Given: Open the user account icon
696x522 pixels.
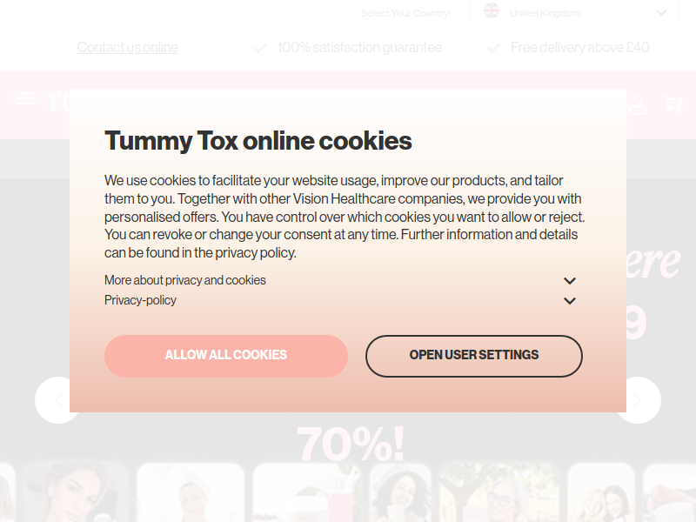Looking at the screenshot, I should pos(638,104).
